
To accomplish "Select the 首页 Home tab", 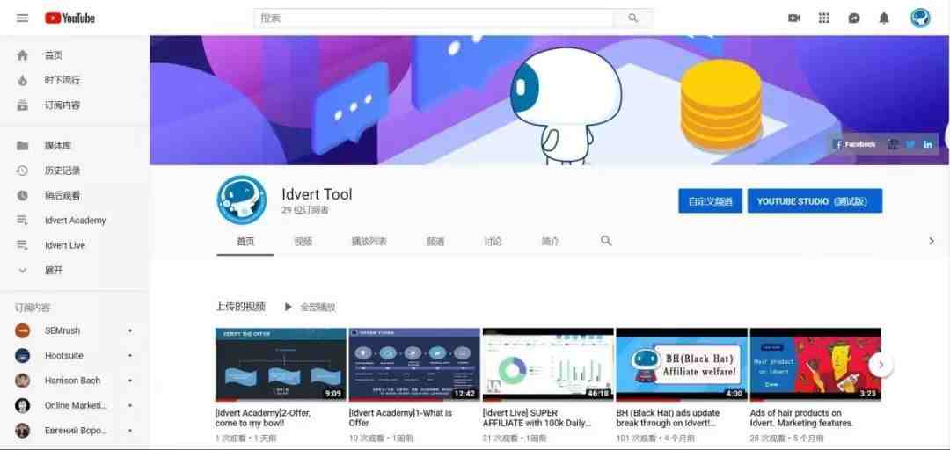I will point(245,241).
